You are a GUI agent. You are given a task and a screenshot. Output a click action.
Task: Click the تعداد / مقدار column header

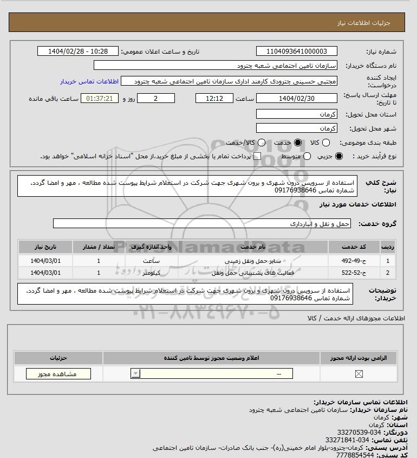pos(99,247)
